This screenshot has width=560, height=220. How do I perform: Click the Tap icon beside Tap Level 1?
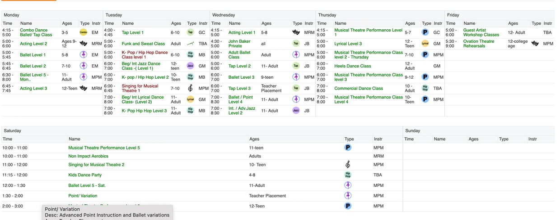tap(191, 32)
